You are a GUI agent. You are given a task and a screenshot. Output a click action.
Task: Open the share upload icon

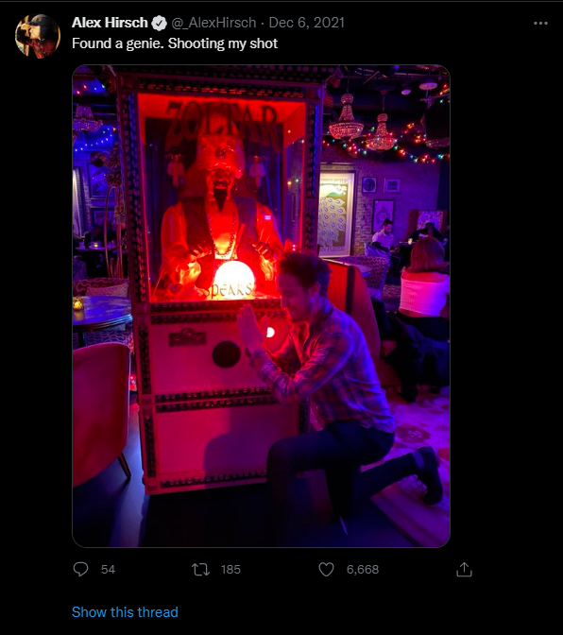pos(464,569)
